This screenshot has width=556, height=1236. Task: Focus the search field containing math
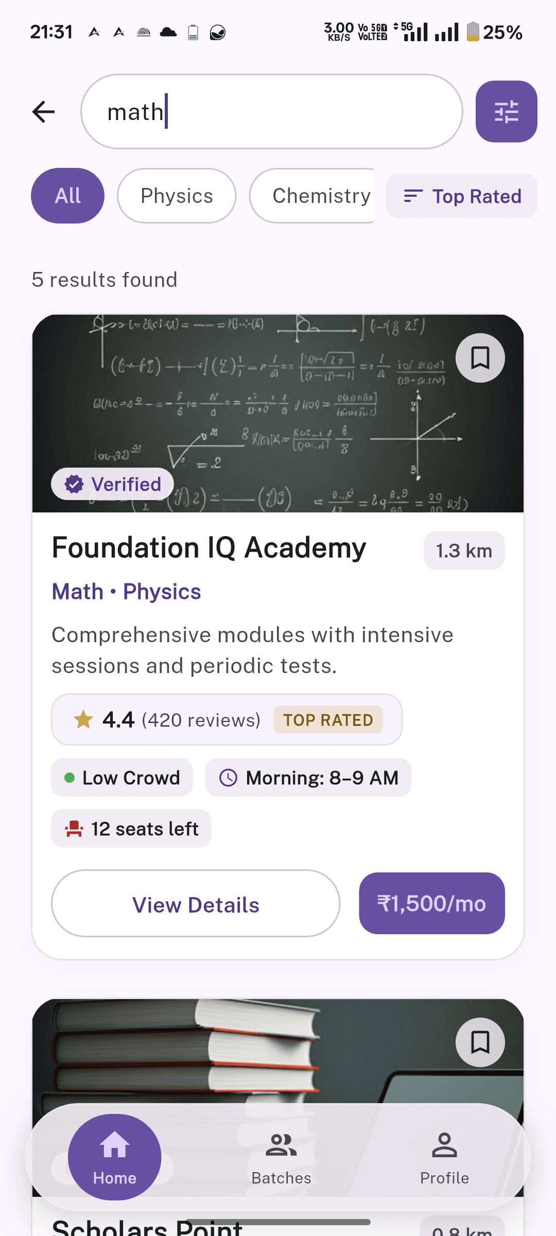pyautogui.click(x=271, y=112)
